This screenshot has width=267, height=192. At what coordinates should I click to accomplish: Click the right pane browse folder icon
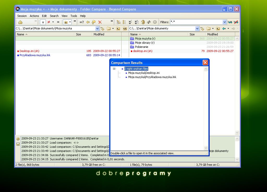(x=209, y=29)
